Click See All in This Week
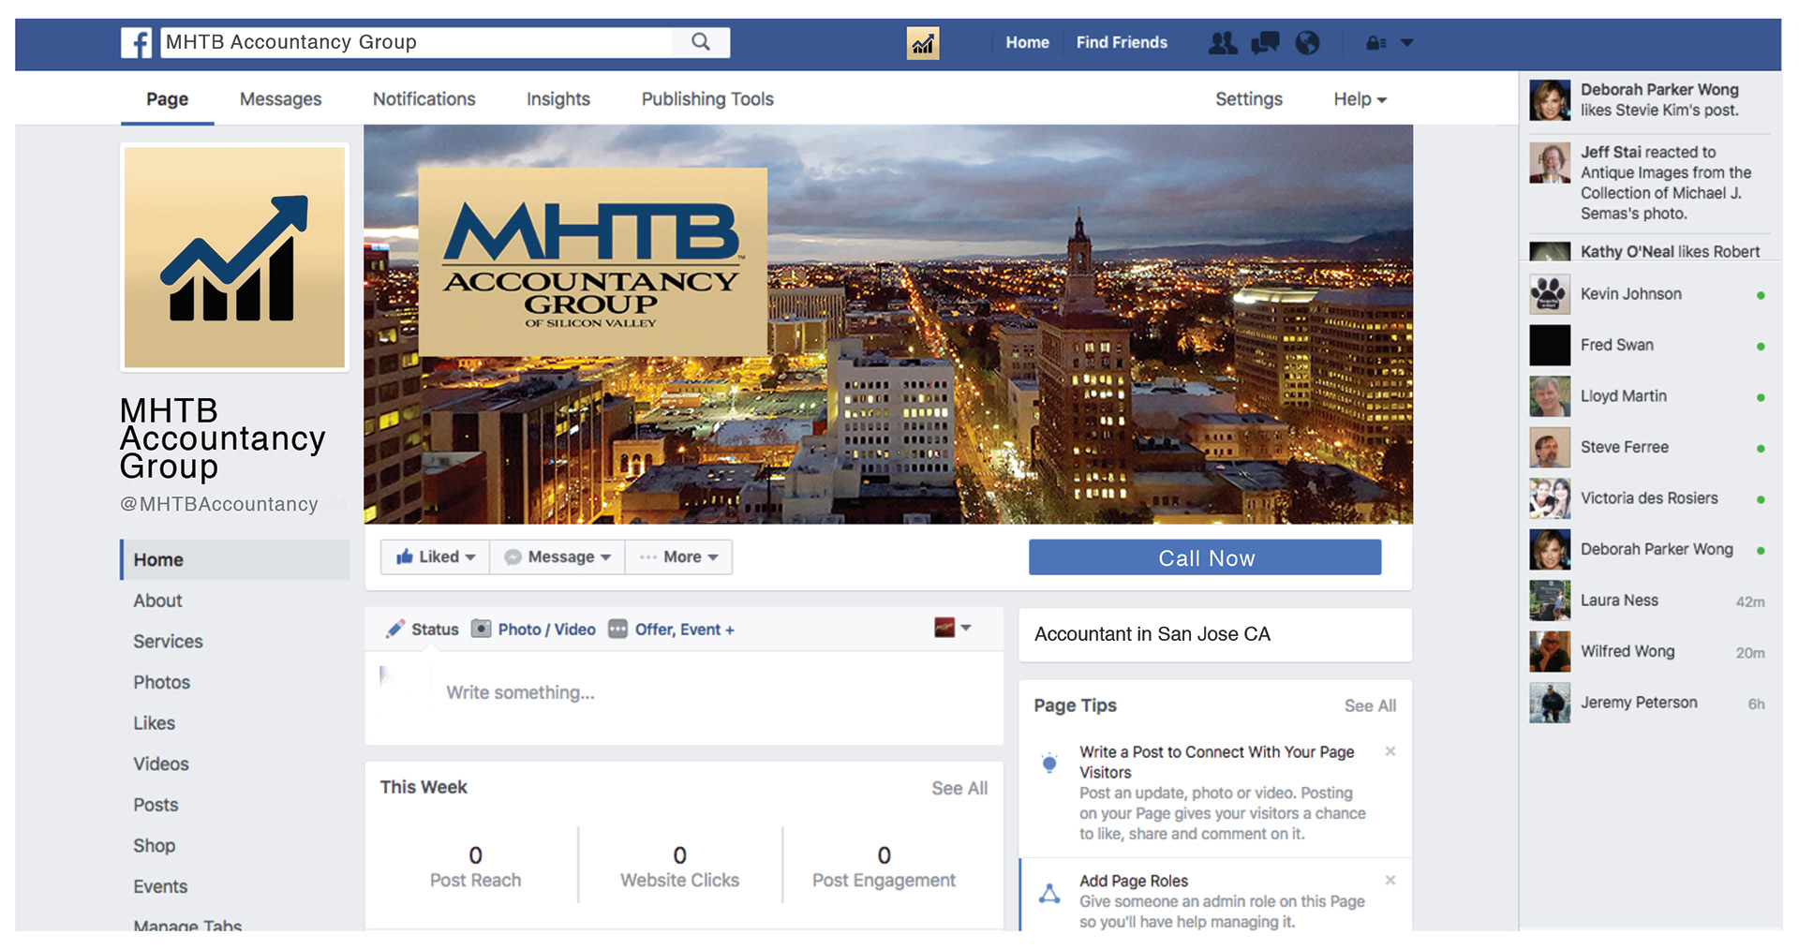The image size is (1799, 949). coord(959,788)
